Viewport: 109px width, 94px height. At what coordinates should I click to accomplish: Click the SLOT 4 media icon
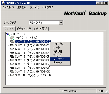click(12, 53)
